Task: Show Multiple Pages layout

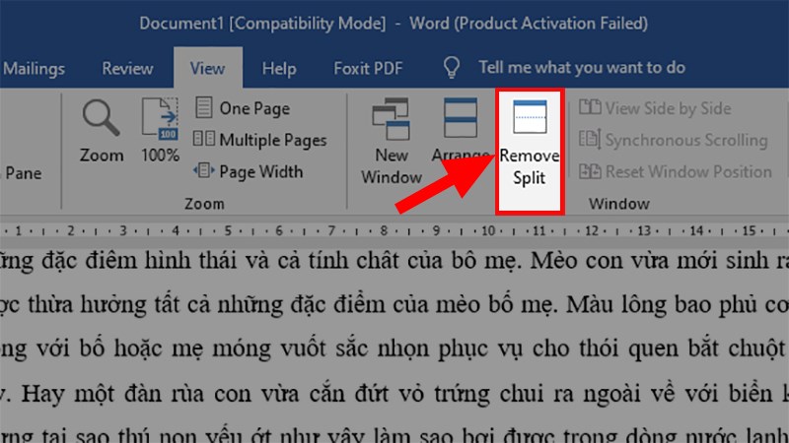Action: point(260,140)
